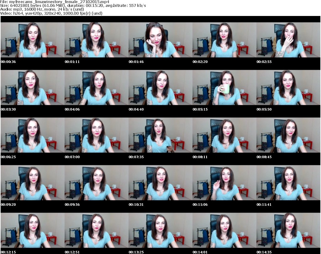
Task: Click the timestamp label 00:07:35
Action: pyautogui.click(x=136, y=157)
